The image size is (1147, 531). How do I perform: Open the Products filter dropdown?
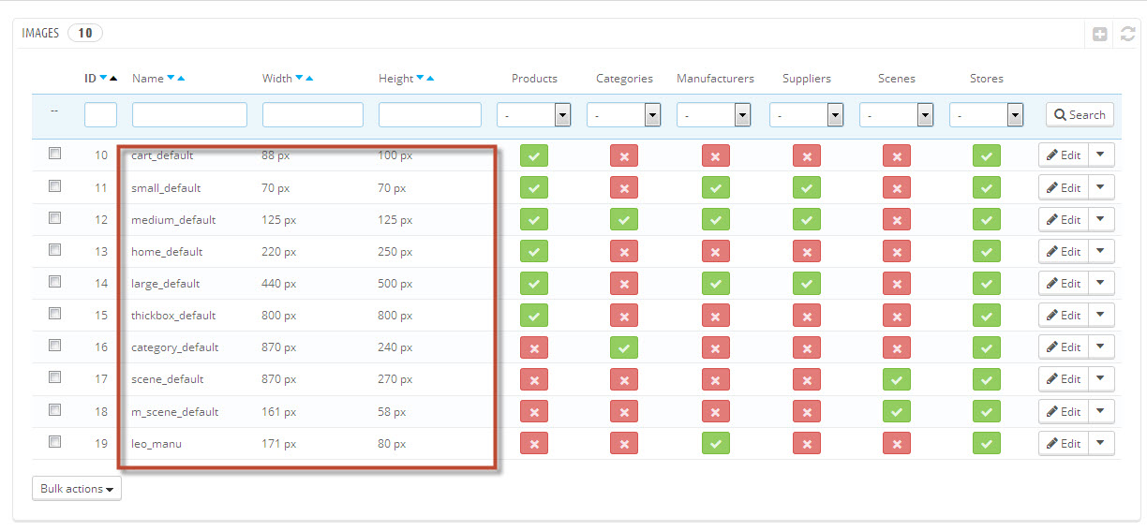click(x=534, y=115)
